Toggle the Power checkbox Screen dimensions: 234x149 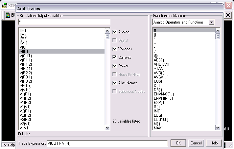(x=114, y=66)
